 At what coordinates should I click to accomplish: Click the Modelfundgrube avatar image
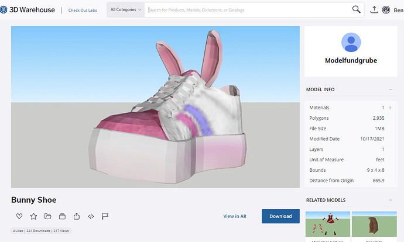(x=351, y=43)
